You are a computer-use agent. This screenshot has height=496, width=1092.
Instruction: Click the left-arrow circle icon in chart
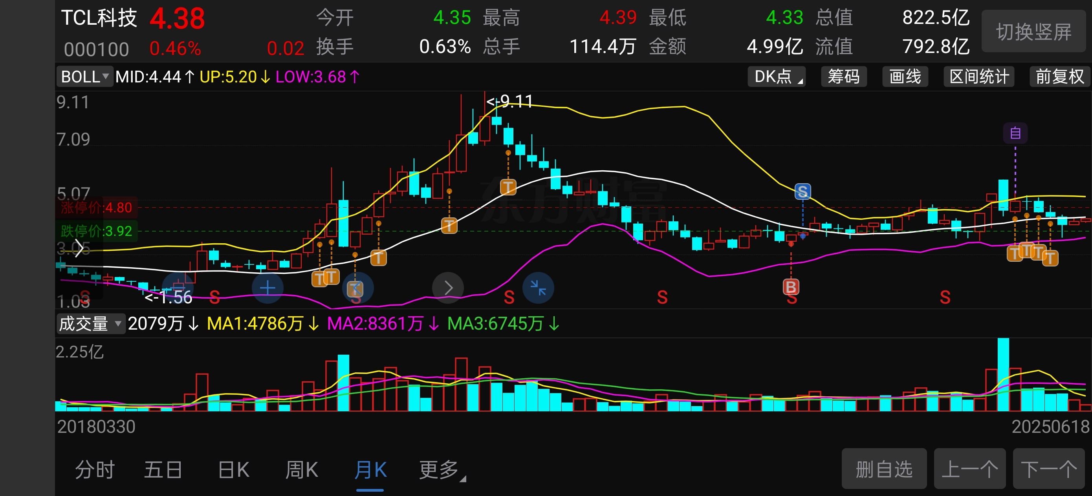358,288
